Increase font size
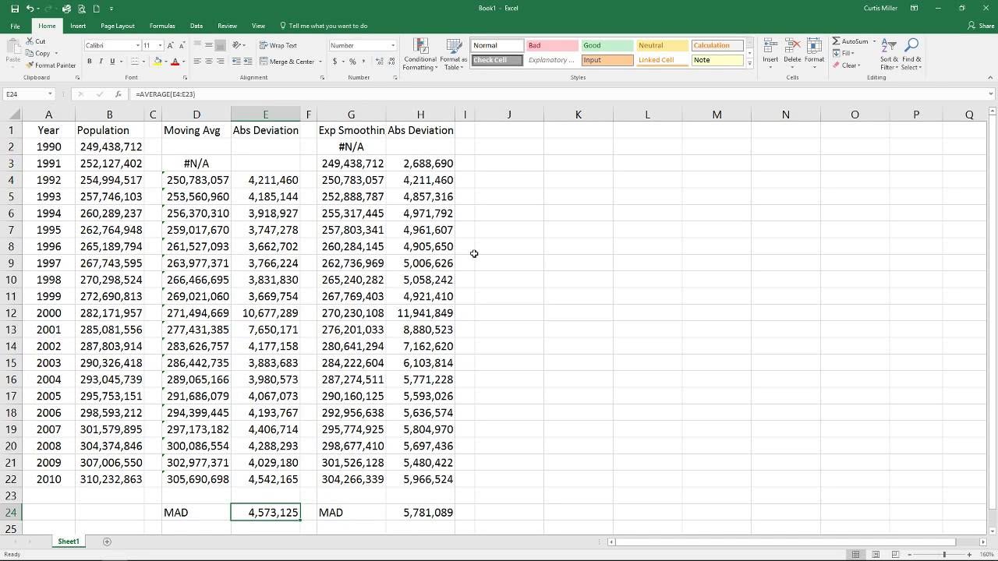Screen dimensions: 998x561 172,45
